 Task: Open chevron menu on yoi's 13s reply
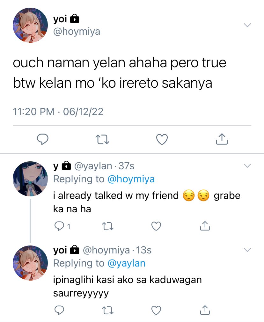tap(247, 250)
